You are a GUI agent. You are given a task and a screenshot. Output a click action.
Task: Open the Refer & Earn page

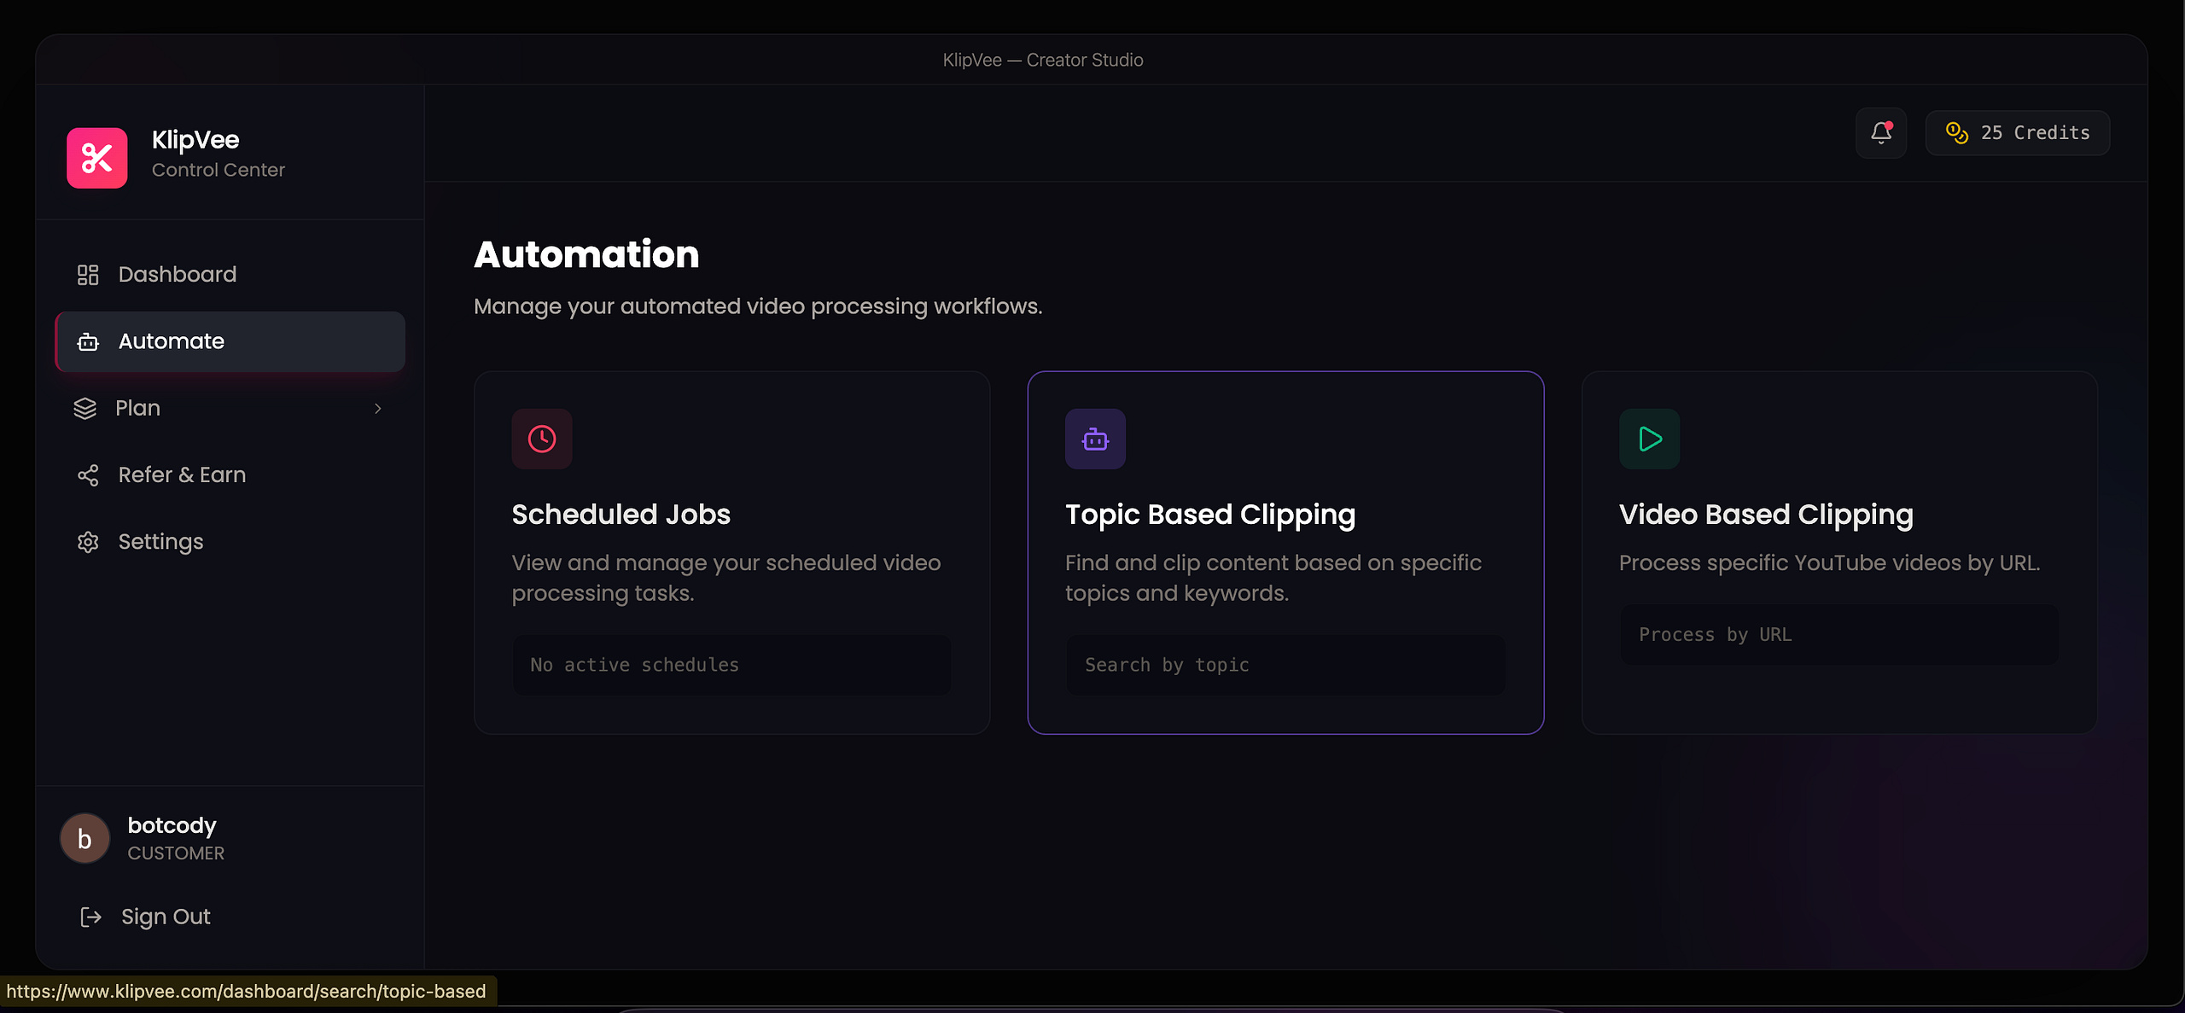tap(230, 475)
